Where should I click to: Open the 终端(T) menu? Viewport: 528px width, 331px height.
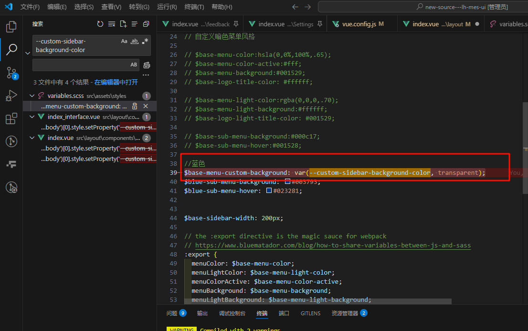click(x=194, y=7)
